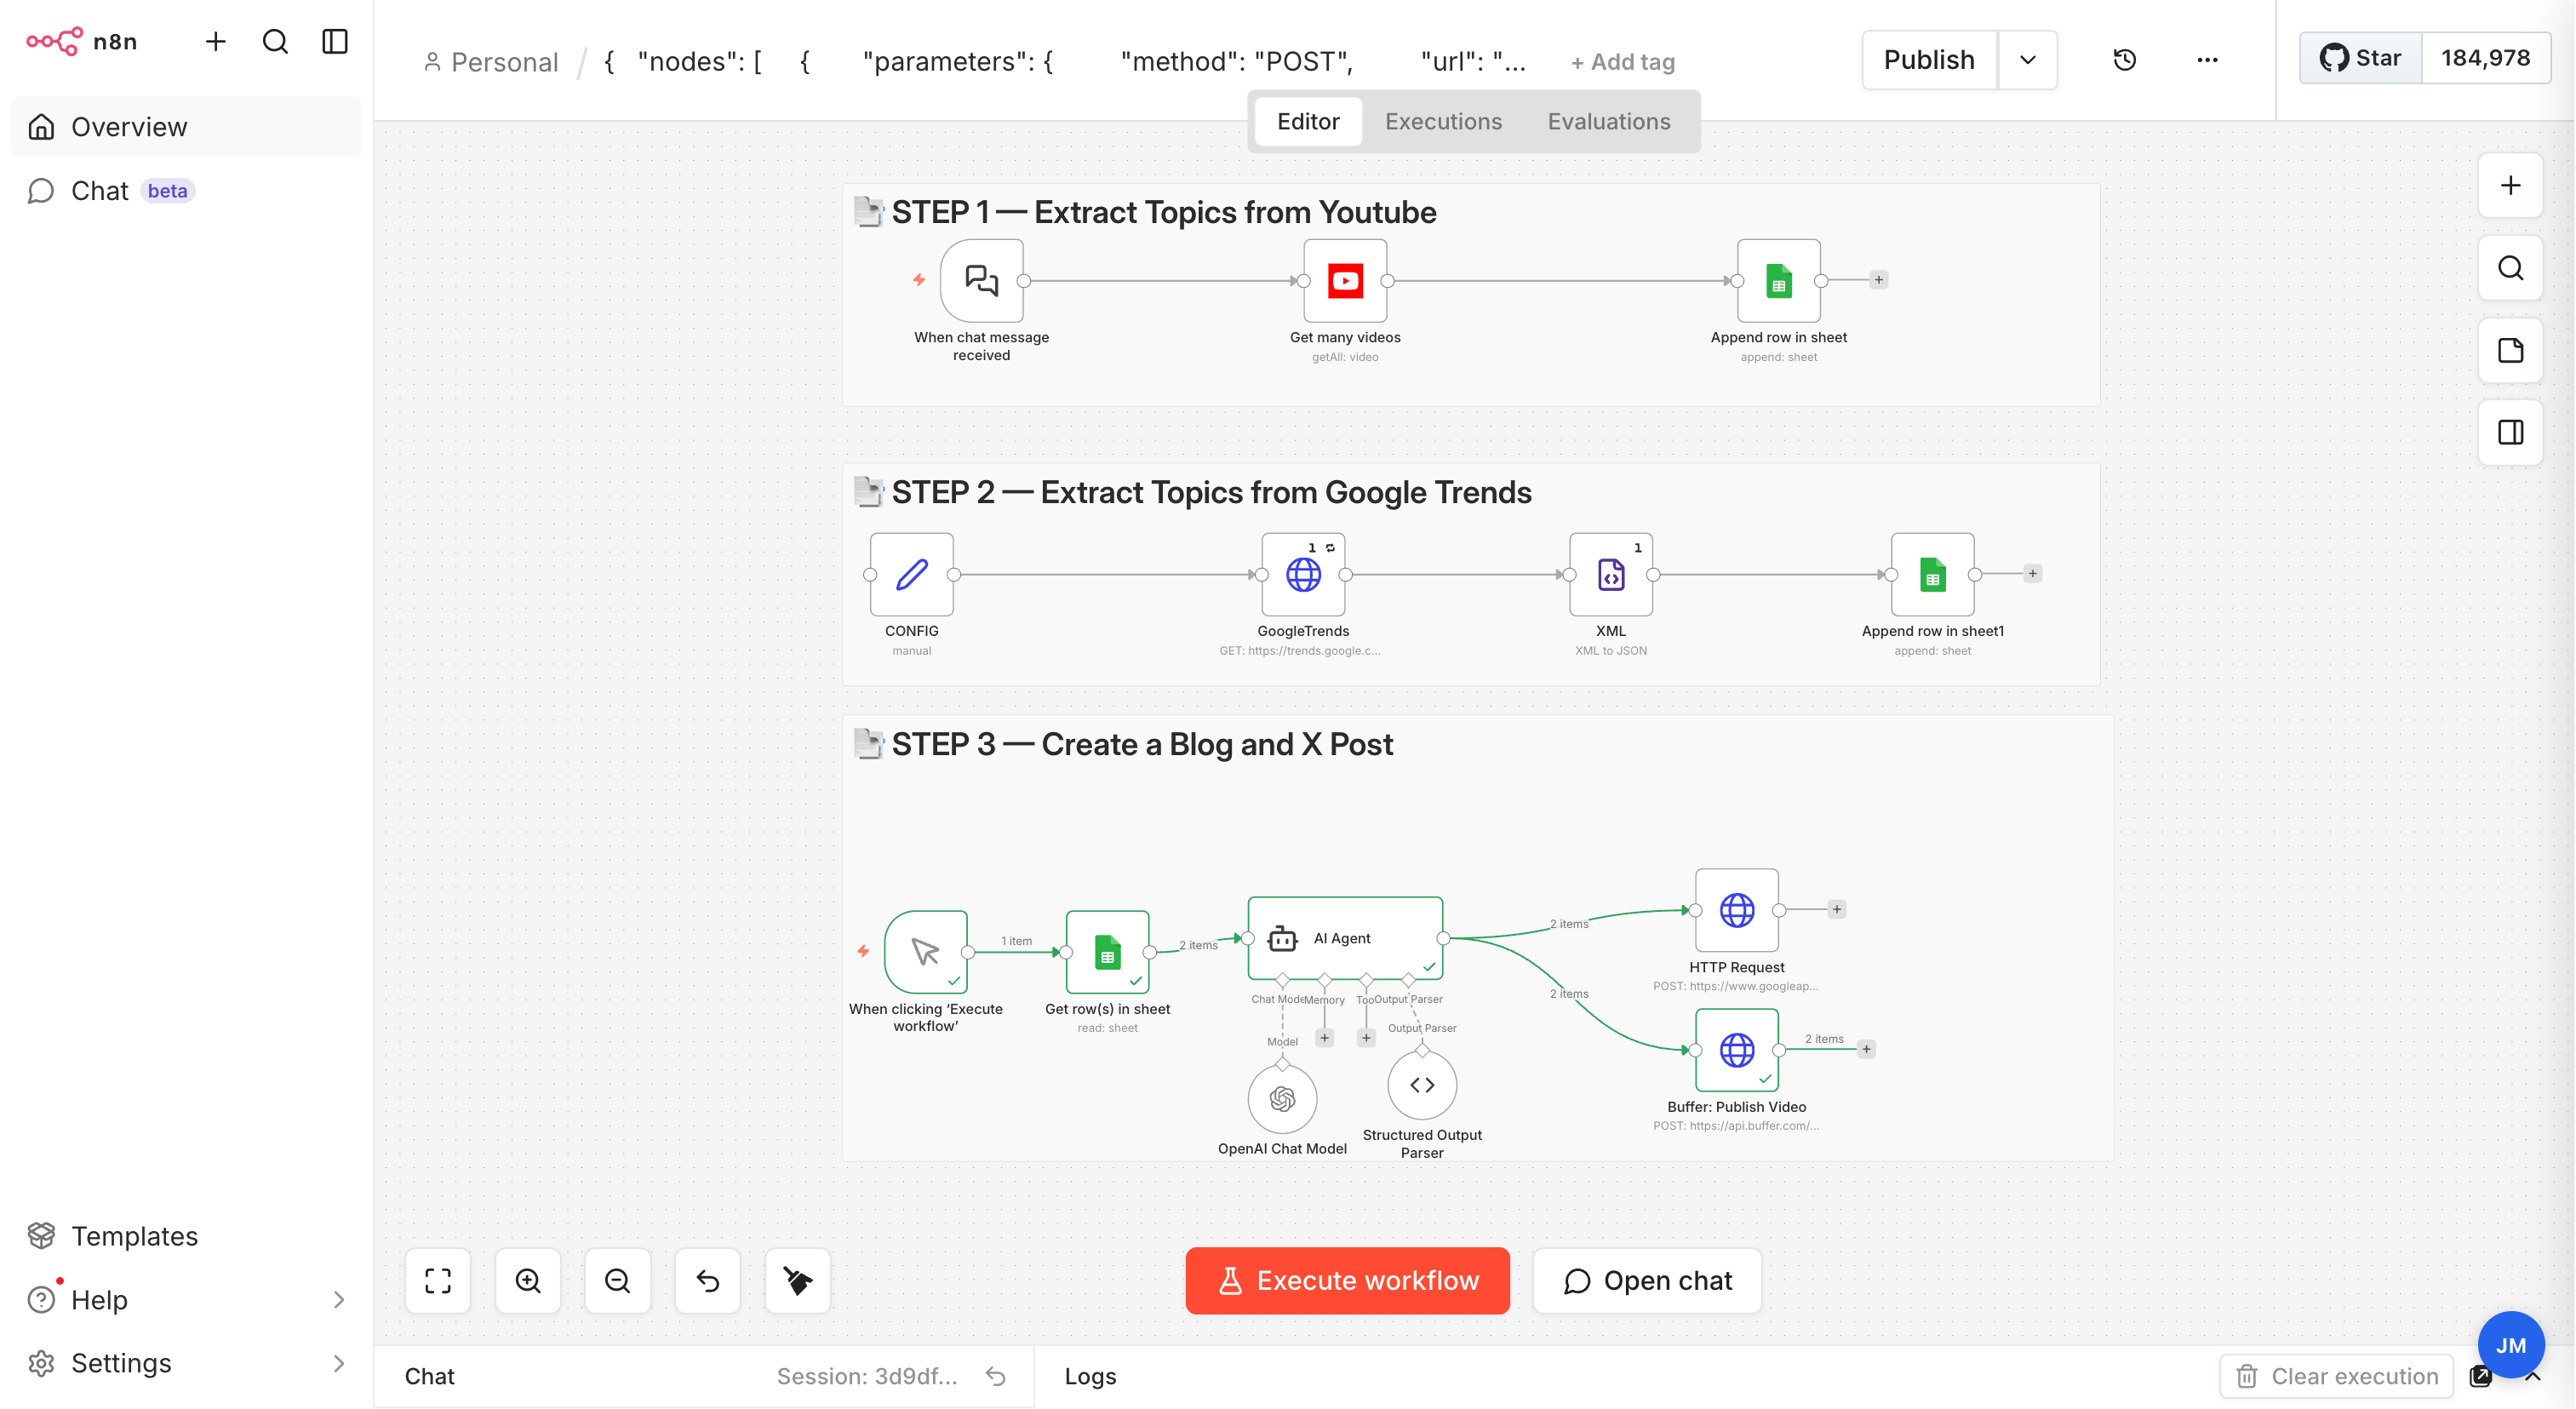Open the AI Agent node
This screenshot has height=1409, width=2576.
[x=1344, y=938]
